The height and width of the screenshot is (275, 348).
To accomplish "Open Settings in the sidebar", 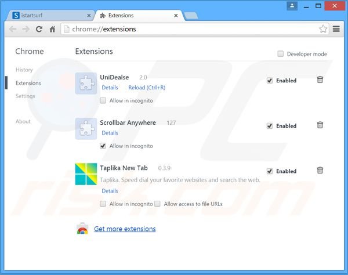I will 26,96.
